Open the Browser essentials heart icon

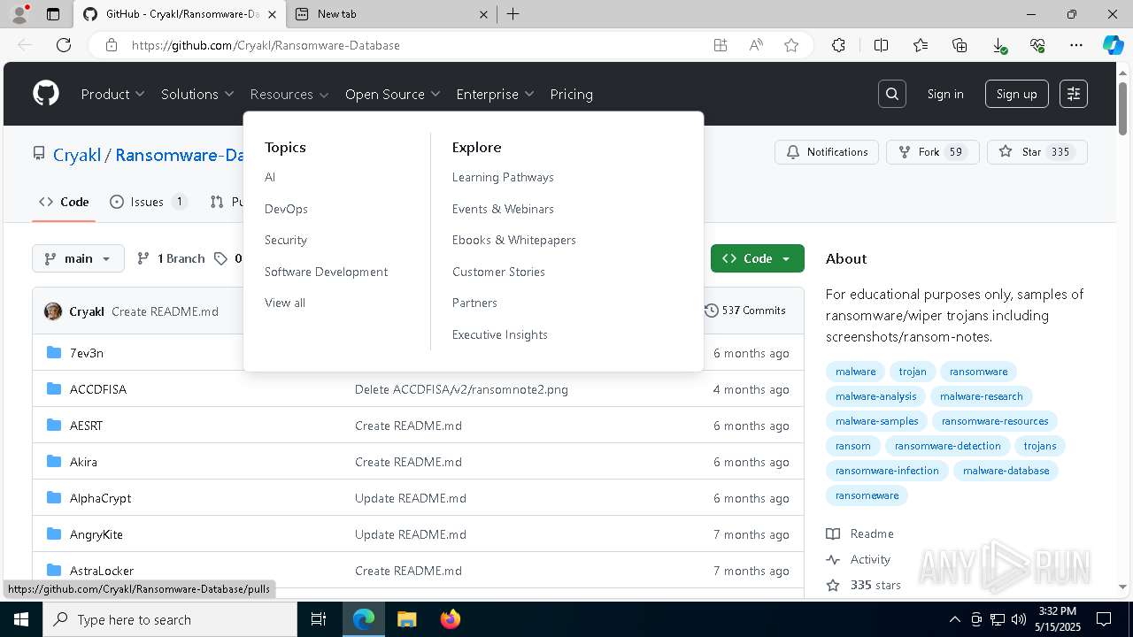1037,45
